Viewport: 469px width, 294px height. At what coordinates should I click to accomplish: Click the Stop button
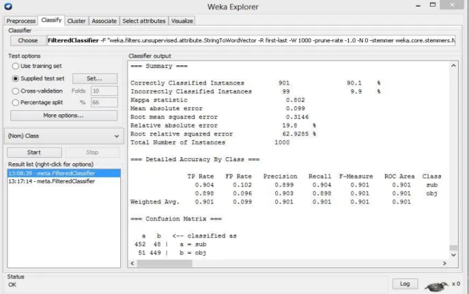[92, 152]
